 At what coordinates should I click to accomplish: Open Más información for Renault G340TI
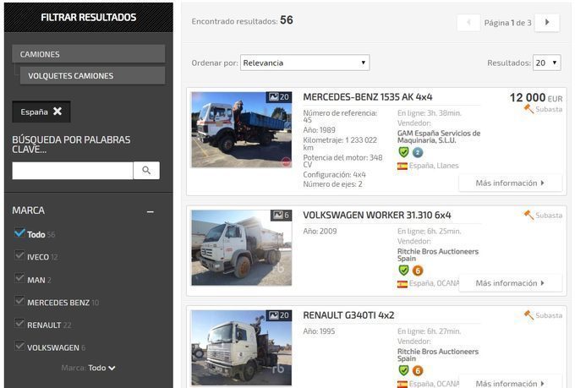[x=510, y=383]
